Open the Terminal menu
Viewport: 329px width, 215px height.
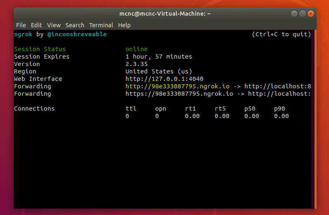click(101, 25)
